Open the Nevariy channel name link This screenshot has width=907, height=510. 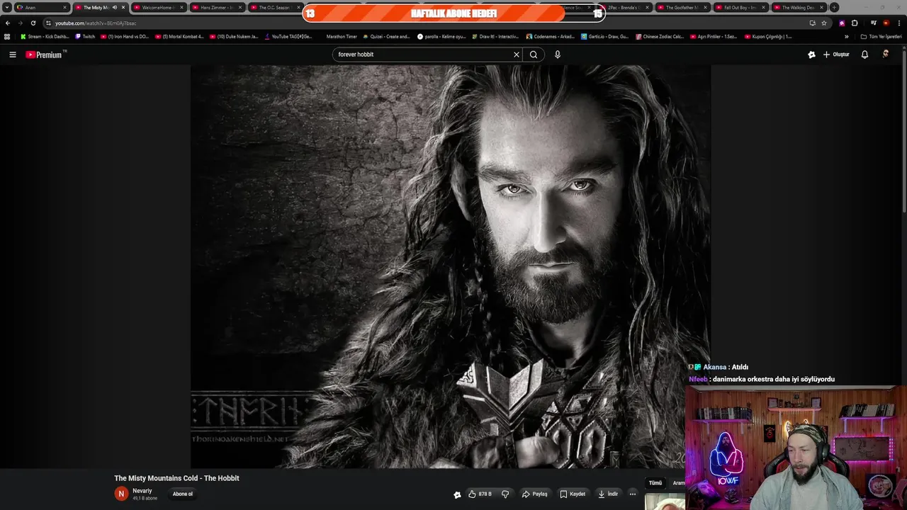point(142,491)
